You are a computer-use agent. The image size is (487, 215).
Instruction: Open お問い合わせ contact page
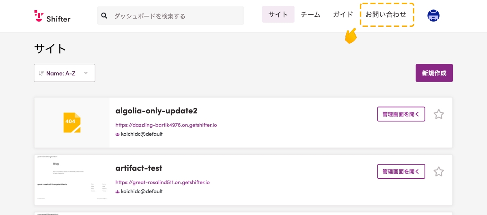pos(386,15)
